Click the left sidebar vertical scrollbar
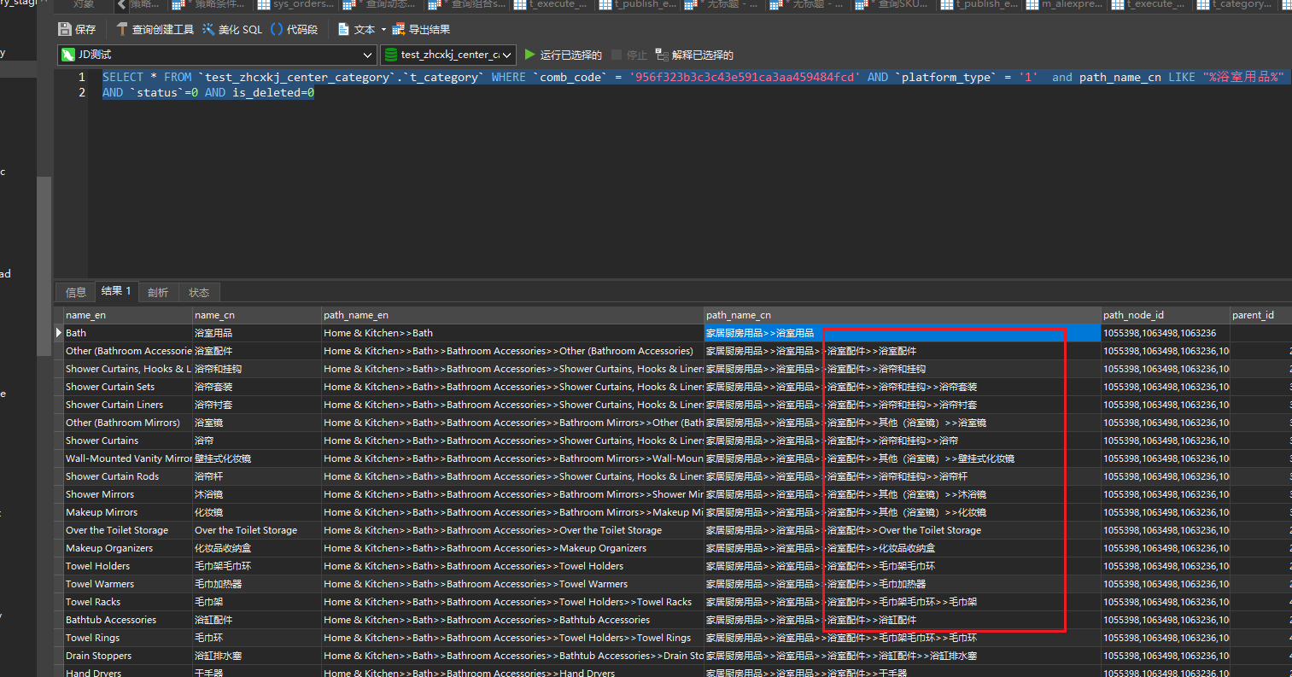Viewport: 1292px width, 677px height. click(44, 265)
